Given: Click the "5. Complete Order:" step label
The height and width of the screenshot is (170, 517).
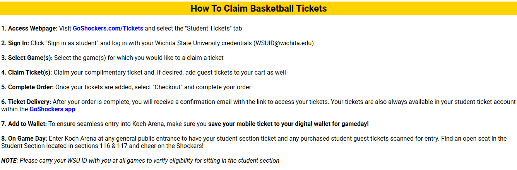Looking at the screenshot, I should point(27,87).
